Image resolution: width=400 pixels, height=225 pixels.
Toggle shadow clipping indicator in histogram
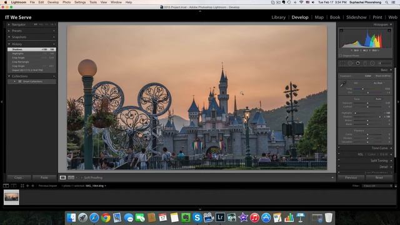[x=341, y=31]
